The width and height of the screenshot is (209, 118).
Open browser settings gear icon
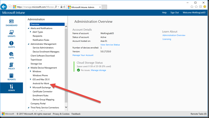(x=200, y=7)
